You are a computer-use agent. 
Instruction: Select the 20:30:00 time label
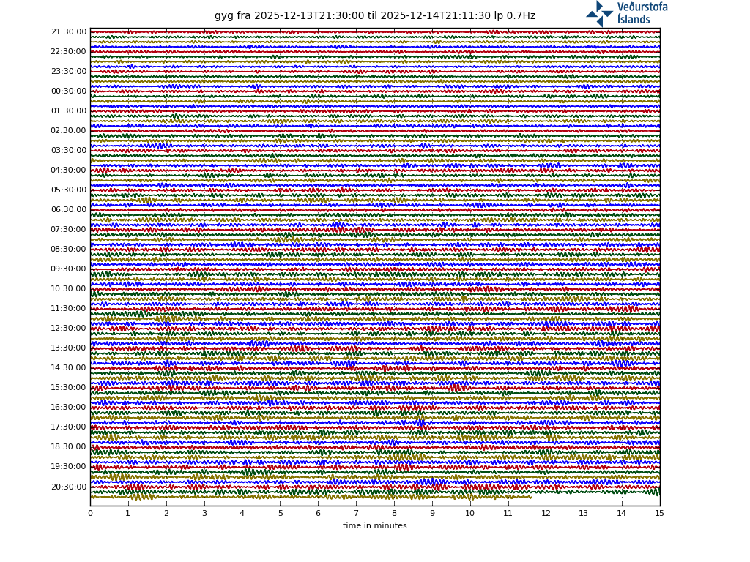pyautogui.click(x=69, y=487)
